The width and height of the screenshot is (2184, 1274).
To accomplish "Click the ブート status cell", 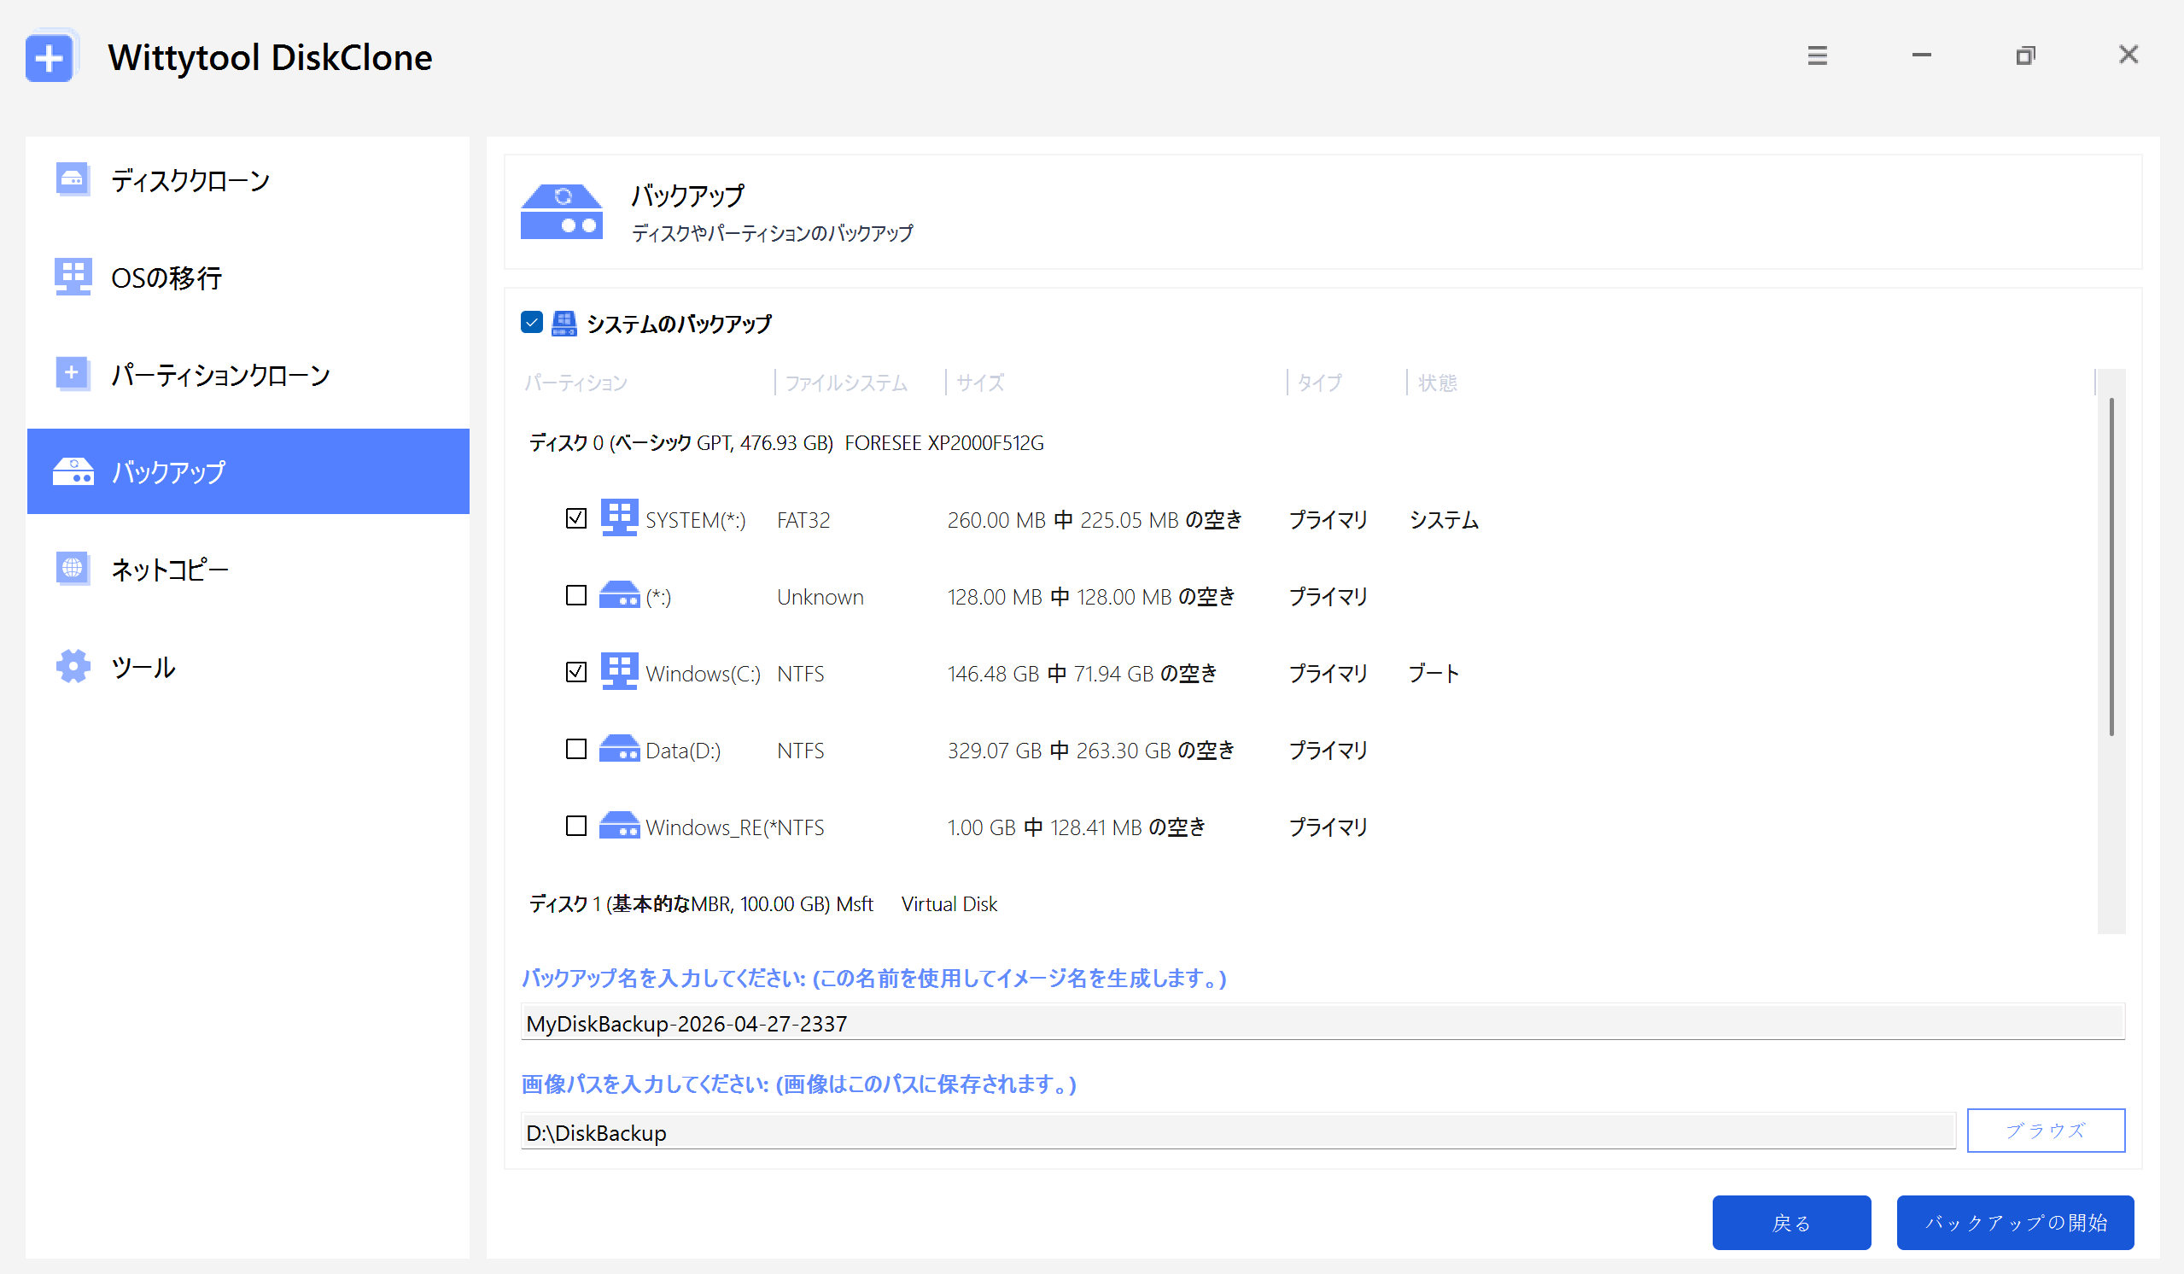I will [1434, 674].
